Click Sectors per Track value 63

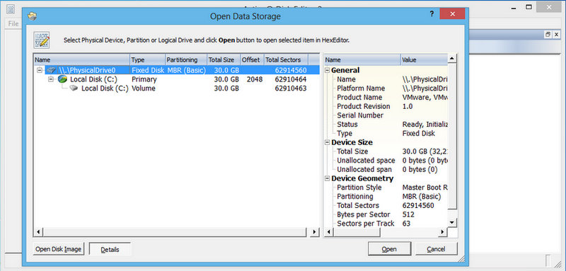tap(406, 224)
